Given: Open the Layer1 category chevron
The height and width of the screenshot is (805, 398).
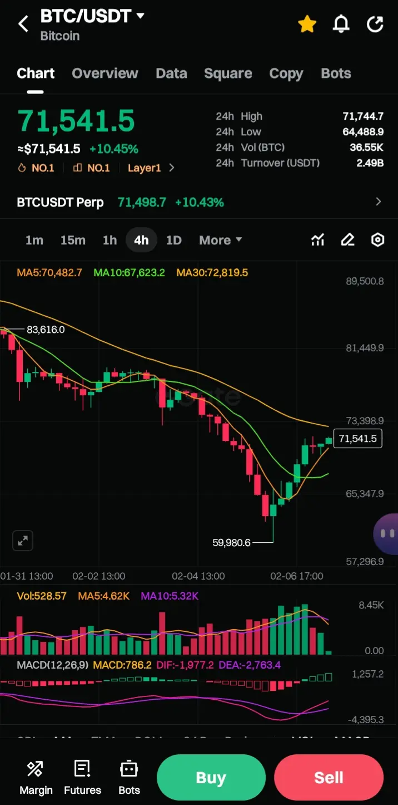Looking at the screenshot, I should pyautogui.click(x=172, y=168).
